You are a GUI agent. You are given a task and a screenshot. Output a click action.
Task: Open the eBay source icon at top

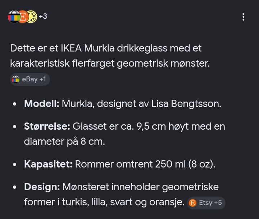tap(14, 17)
